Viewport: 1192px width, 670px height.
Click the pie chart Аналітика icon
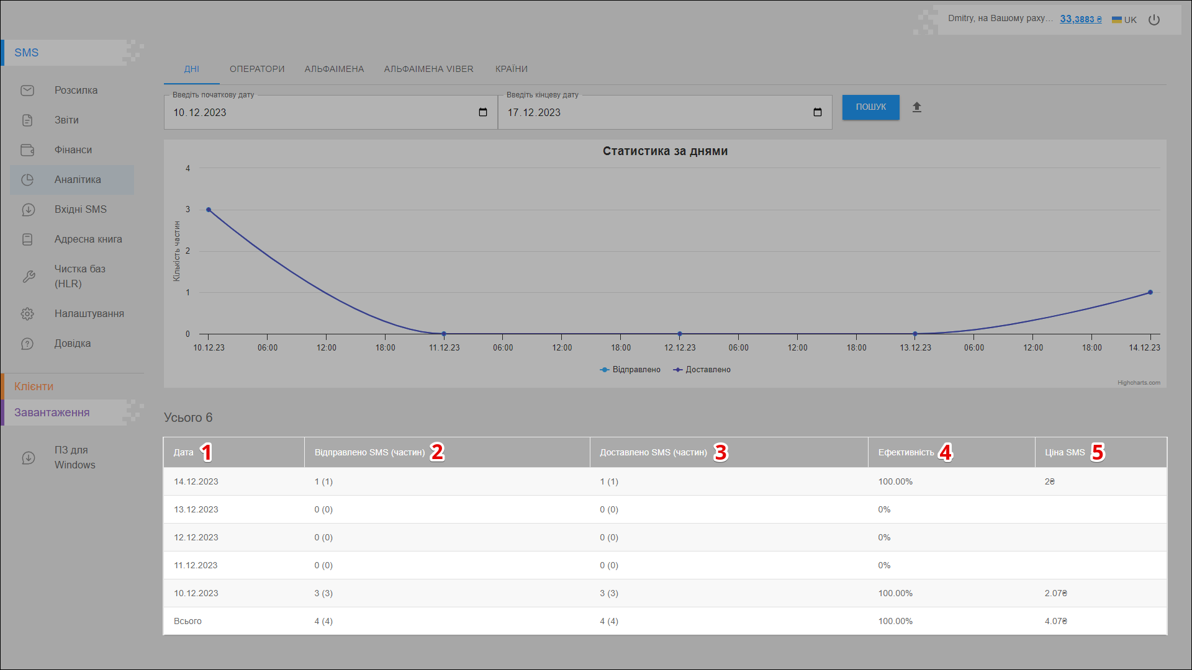27,180
